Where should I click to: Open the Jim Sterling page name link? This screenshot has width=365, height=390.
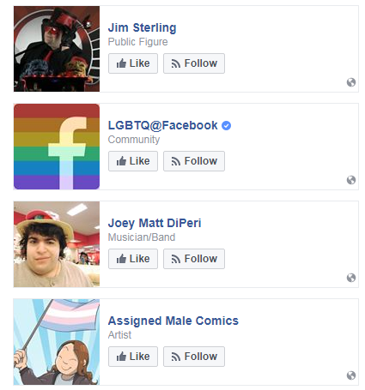pyautogui.click(x=142, y=27)
